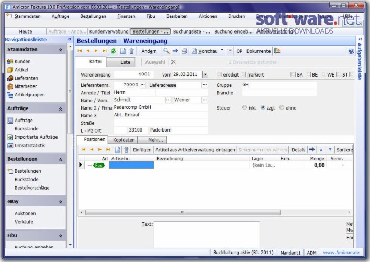Switch to the Liste tab
The height and width of the screenshot is (262, 370).
pyautogui.click(x=121, y=62)
